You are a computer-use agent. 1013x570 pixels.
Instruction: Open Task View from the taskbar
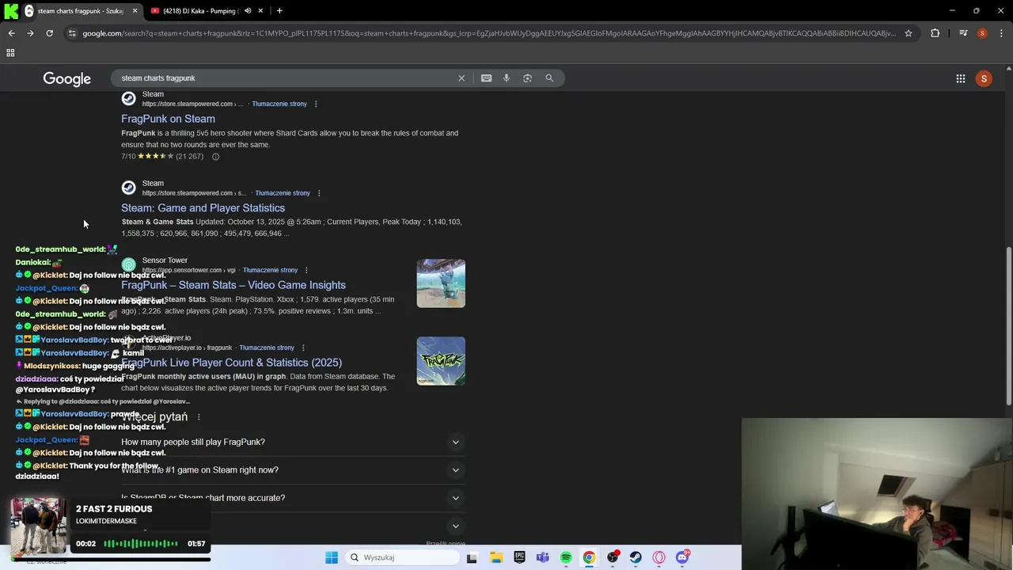click(472, 557)
